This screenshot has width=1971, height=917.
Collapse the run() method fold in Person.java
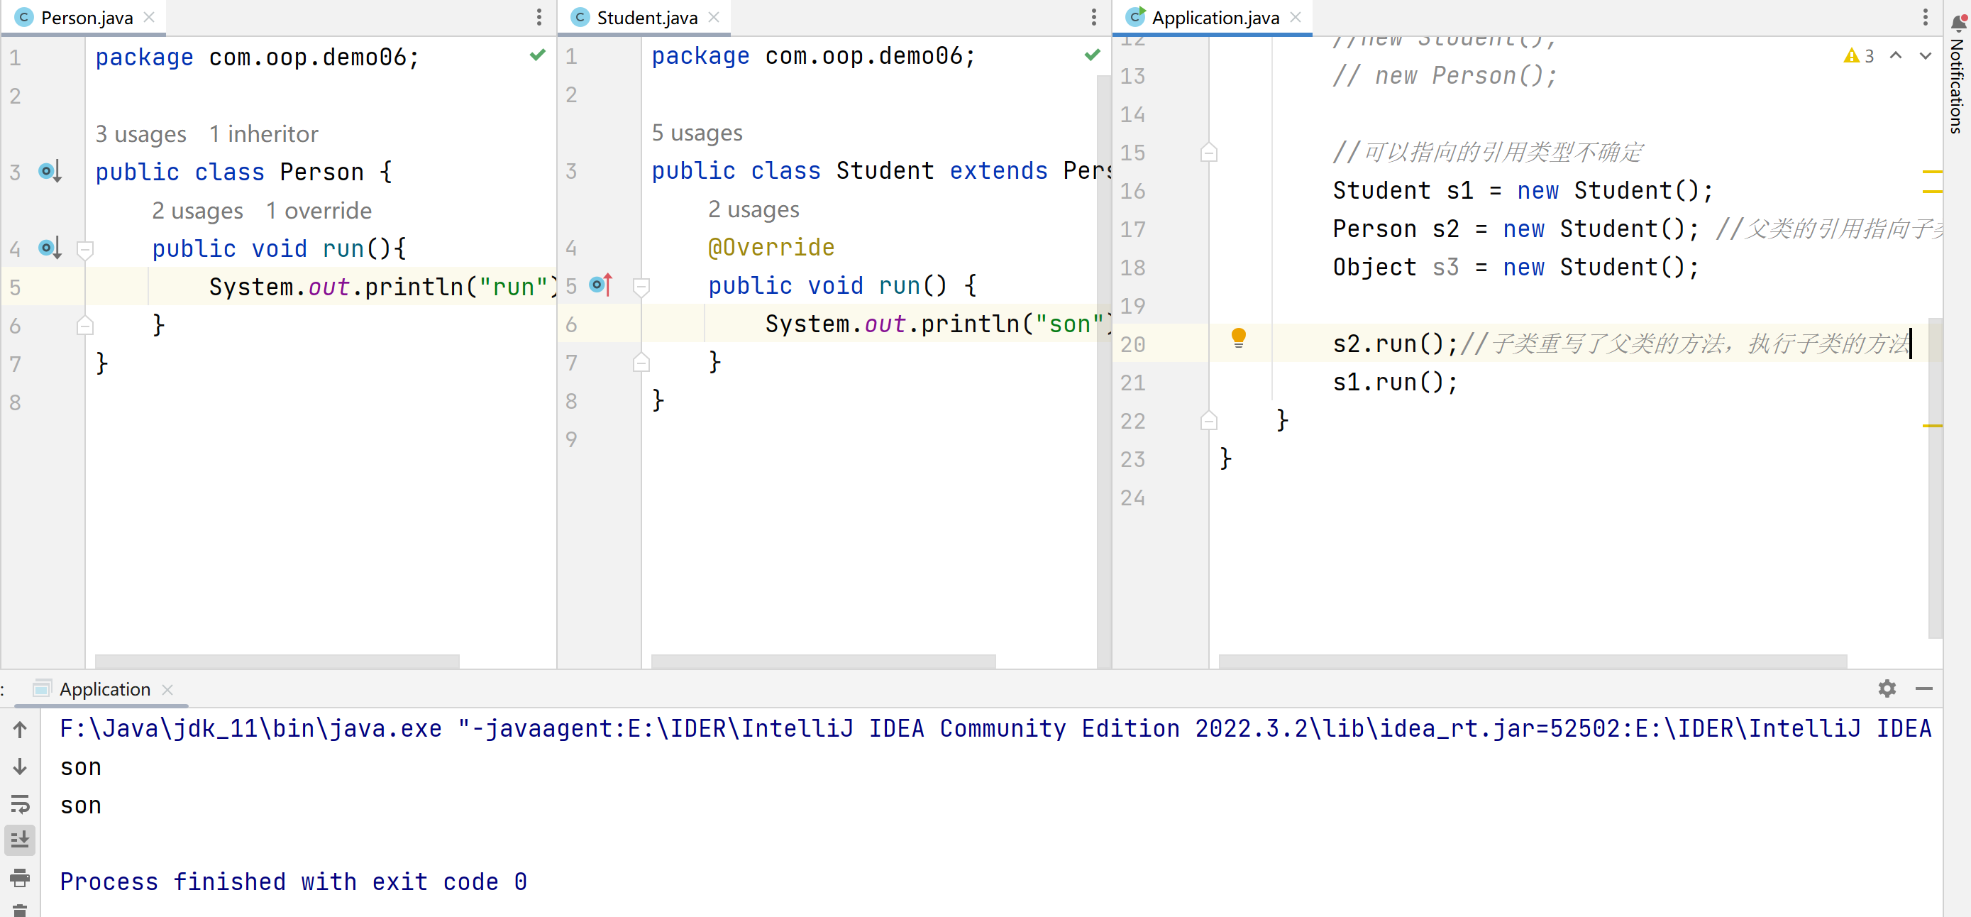(x=86, y=249)
